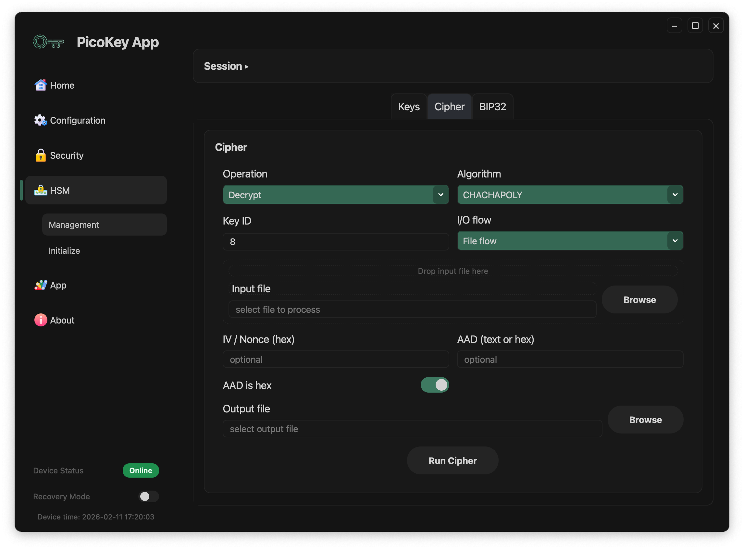Browse for the input file
Screen dimensions: 744x549
coord(639,300)
